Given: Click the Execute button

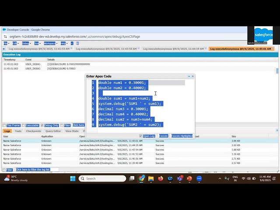Looking at the screenshot, I should [163, 136].
